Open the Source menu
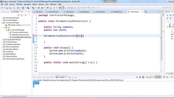 tap(12, 4)
